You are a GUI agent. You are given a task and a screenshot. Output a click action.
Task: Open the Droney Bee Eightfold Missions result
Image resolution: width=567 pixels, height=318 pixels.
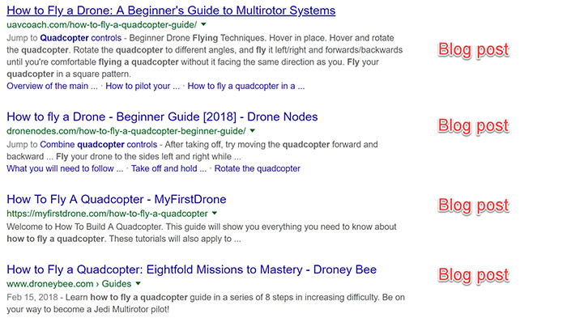tap(192, 269)
